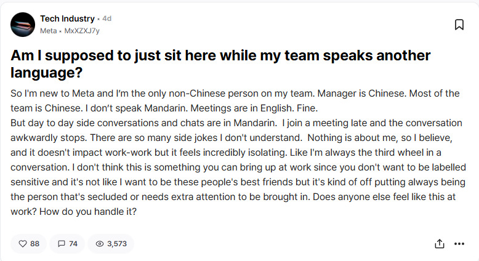479x261 pixels.
Task: Click the heart icon to like
Action: [23, 244]
